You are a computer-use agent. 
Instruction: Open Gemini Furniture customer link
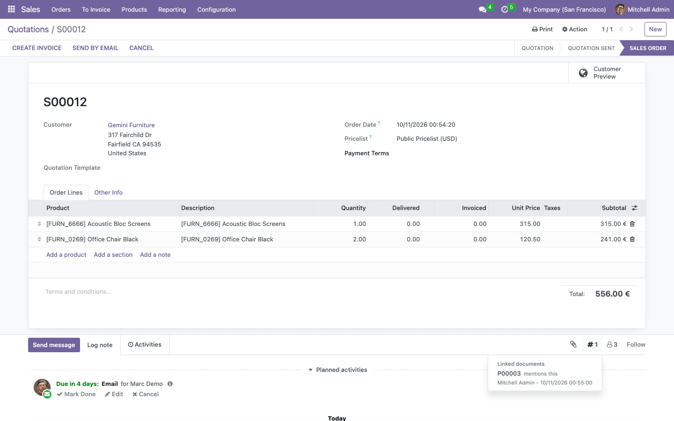pyautogui.click(x=132, y=125)
